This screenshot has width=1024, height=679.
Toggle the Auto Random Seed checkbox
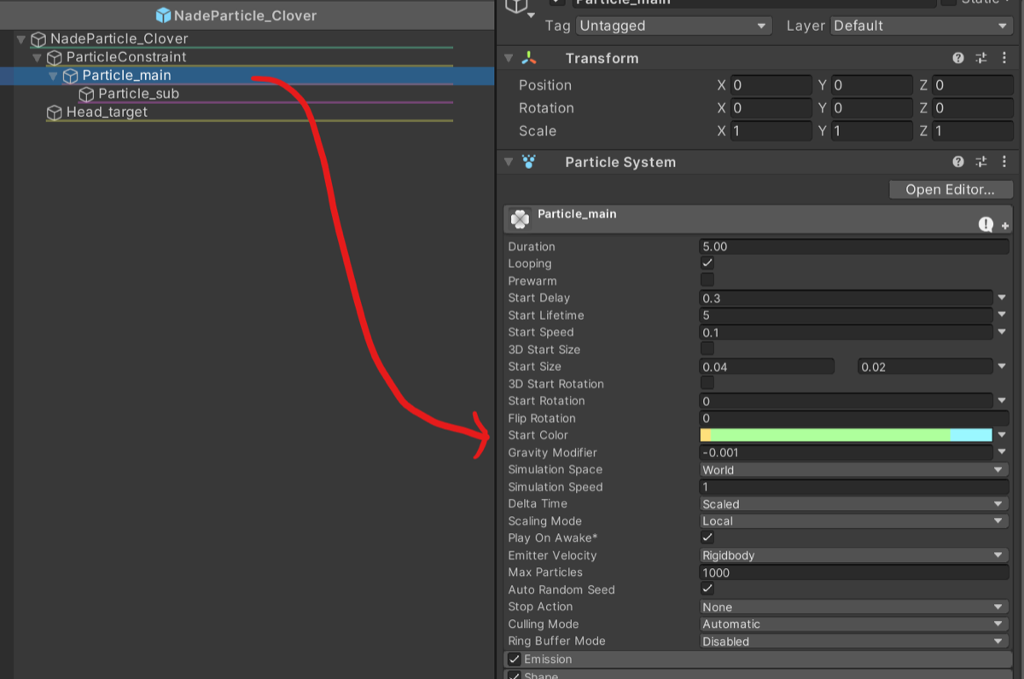tap(707, 589)
